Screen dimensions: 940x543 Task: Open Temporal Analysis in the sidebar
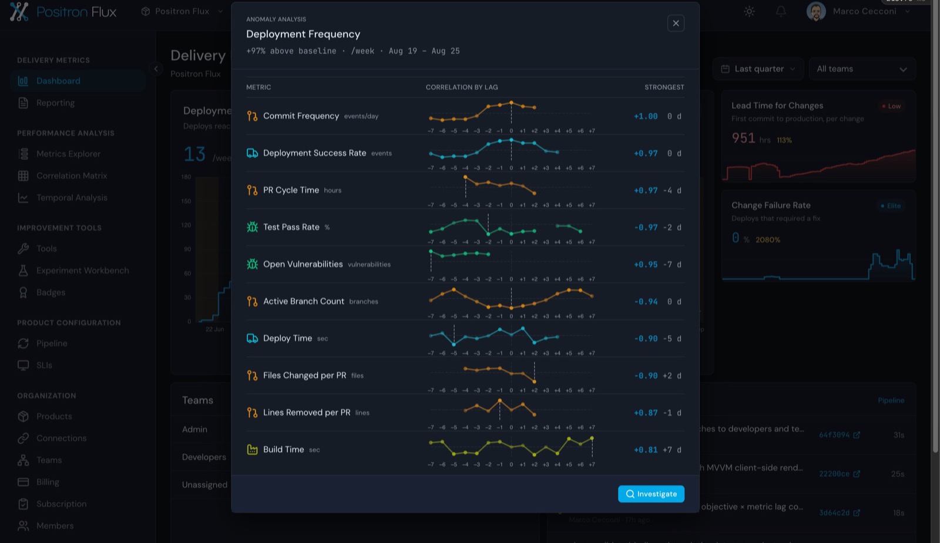coord(78,198)
